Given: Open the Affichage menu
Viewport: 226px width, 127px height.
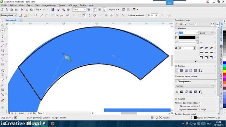Looking at the screenshot, I should (73, 5).
